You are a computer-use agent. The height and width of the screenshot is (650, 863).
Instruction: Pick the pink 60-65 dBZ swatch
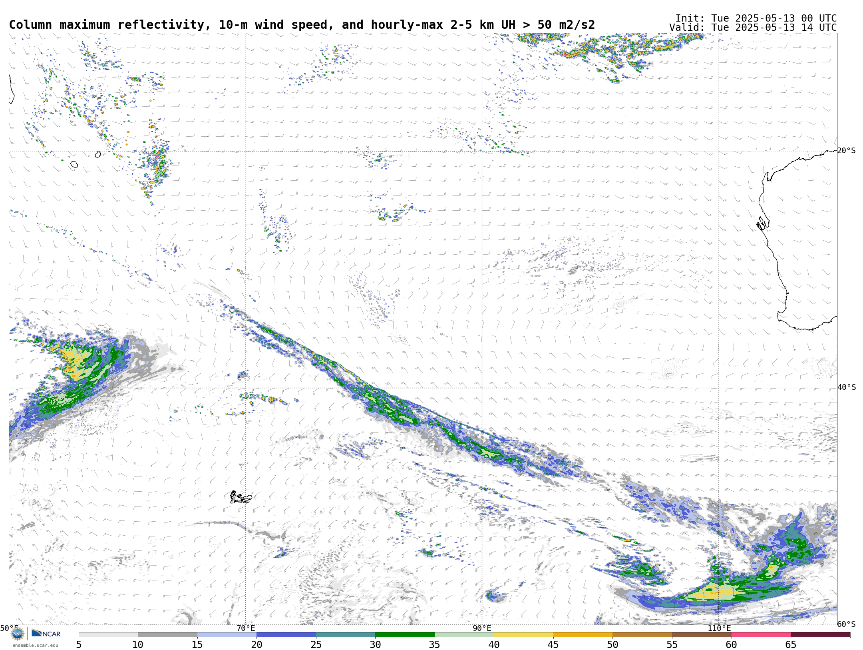(761, 635)
